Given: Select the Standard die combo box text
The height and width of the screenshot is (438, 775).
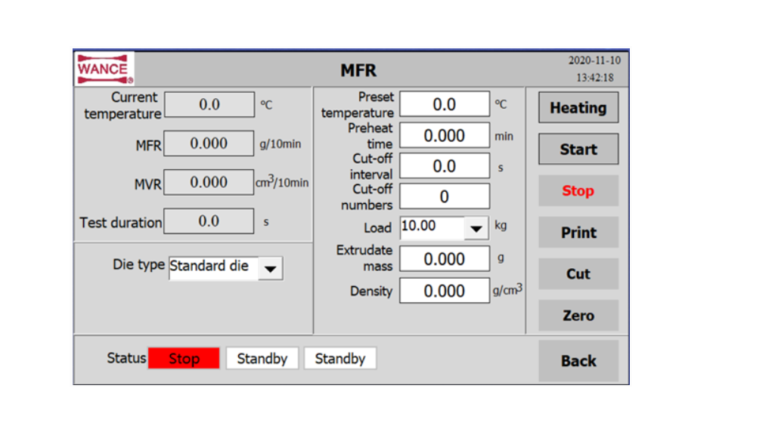Looking at the screenshot, I should (x=213, y=267).
